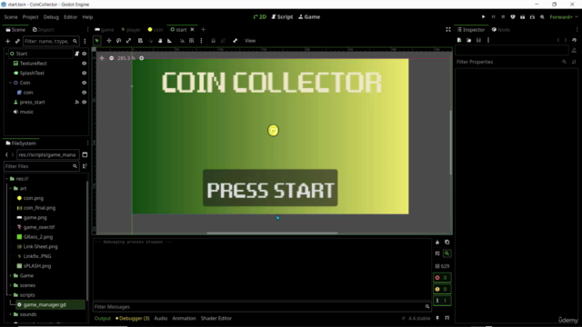Click the Filter Messages input field
This screenshot has width=582, height=327.
tap(262, 307)
